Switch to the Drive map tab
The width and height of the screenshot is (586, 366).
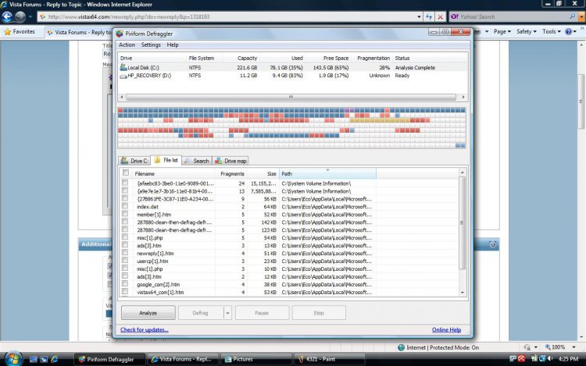[230, 161]
